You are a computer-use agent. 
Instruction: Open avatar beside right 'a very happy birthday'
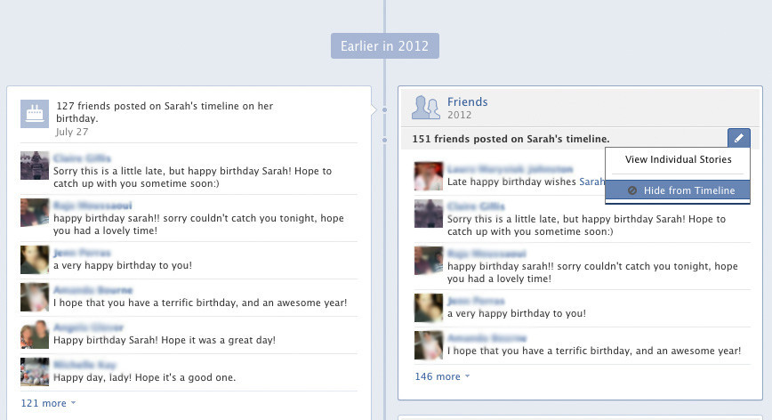point(429,308)
